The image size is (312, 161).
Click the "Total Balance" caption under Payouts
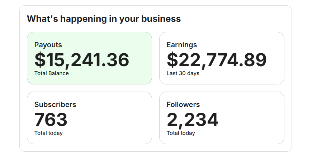51,73
